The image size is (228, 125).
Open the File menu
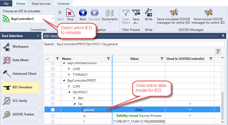coord(6,4)
